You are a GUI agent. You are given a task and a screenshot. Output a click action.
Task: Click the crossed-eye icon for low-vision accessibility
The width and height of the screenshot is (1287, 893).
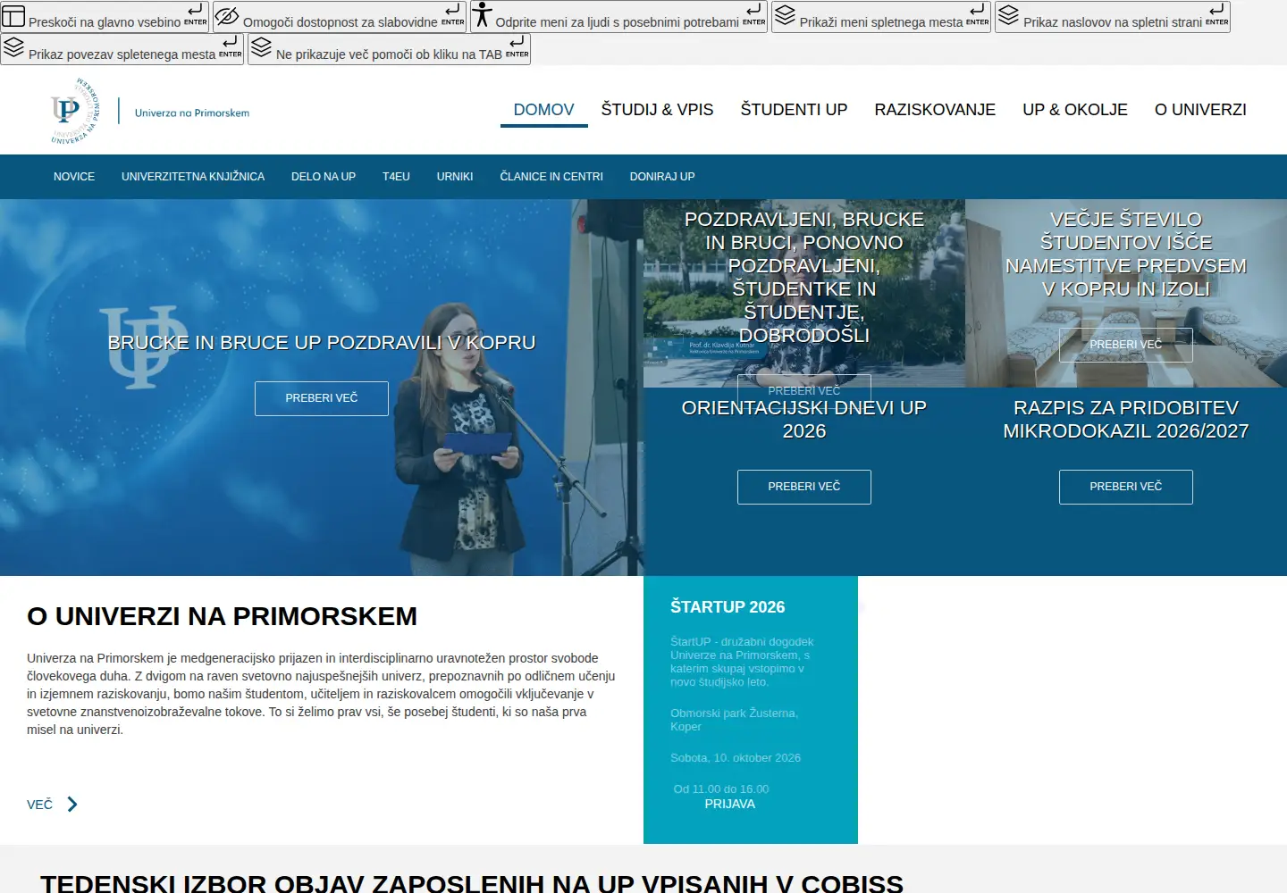[x=228, y=16]
